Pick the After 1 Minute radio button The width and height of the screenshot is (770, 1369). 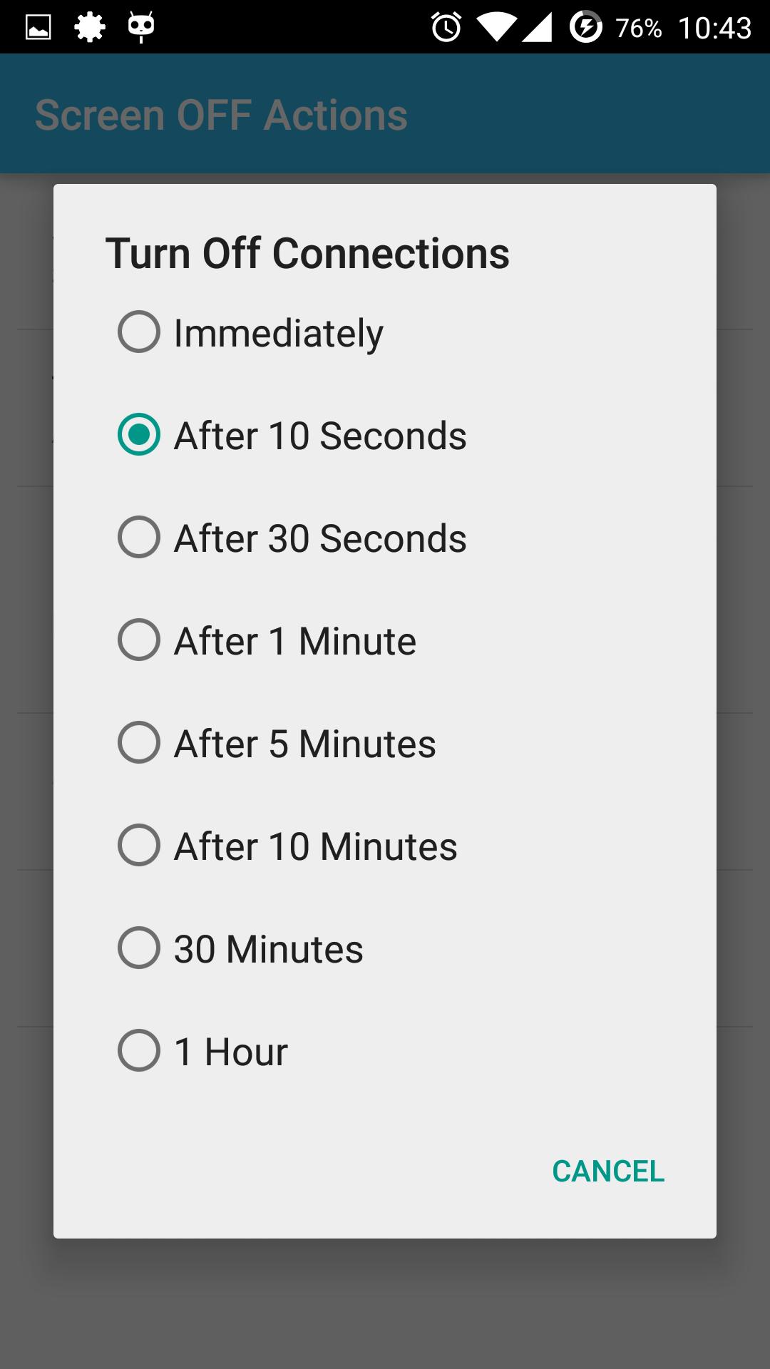[x=139, y=640]
